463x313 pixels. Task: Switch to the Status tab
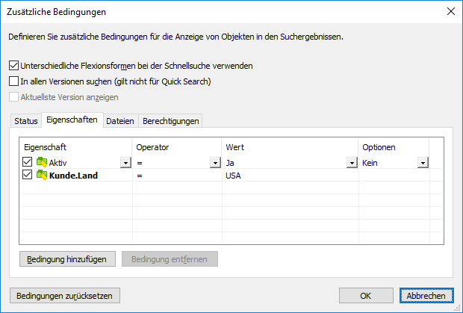pos(25,121)
